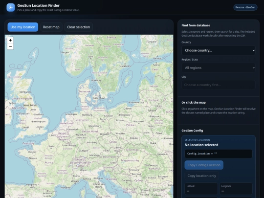The width and height of the screenshot is (264, 198).
Task: Click the Latitude value box
Action: click(201, 189)
